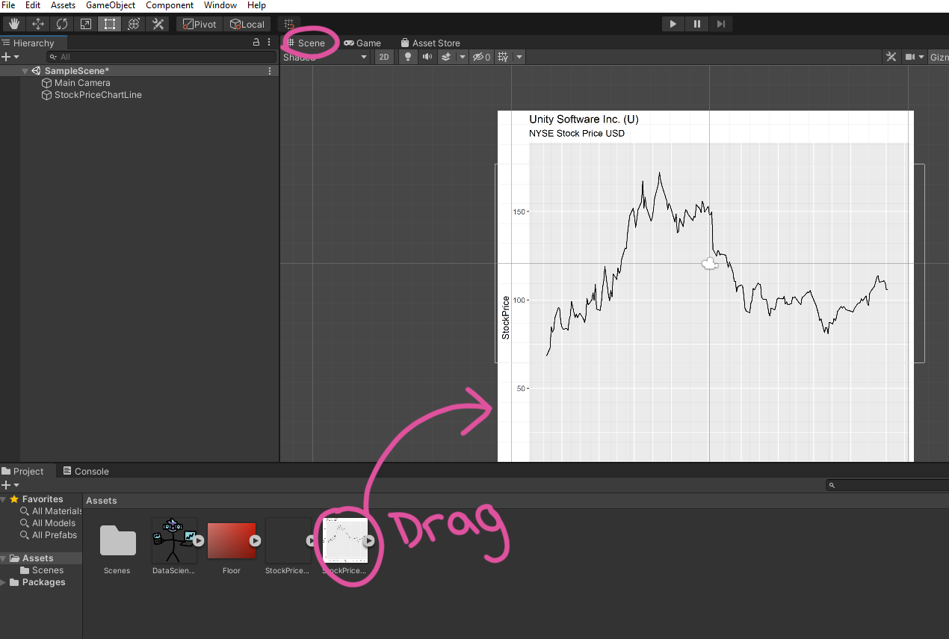Toggle scene effects layers icon
This screenshot has height=639, width=949.
point(446,57)
